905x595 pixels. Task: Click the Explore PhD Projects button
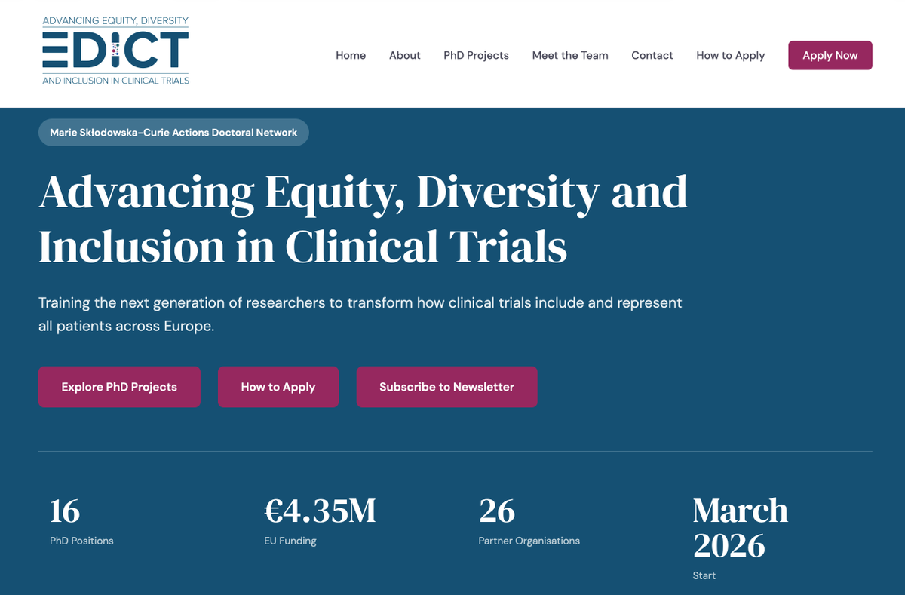point(119,387)
